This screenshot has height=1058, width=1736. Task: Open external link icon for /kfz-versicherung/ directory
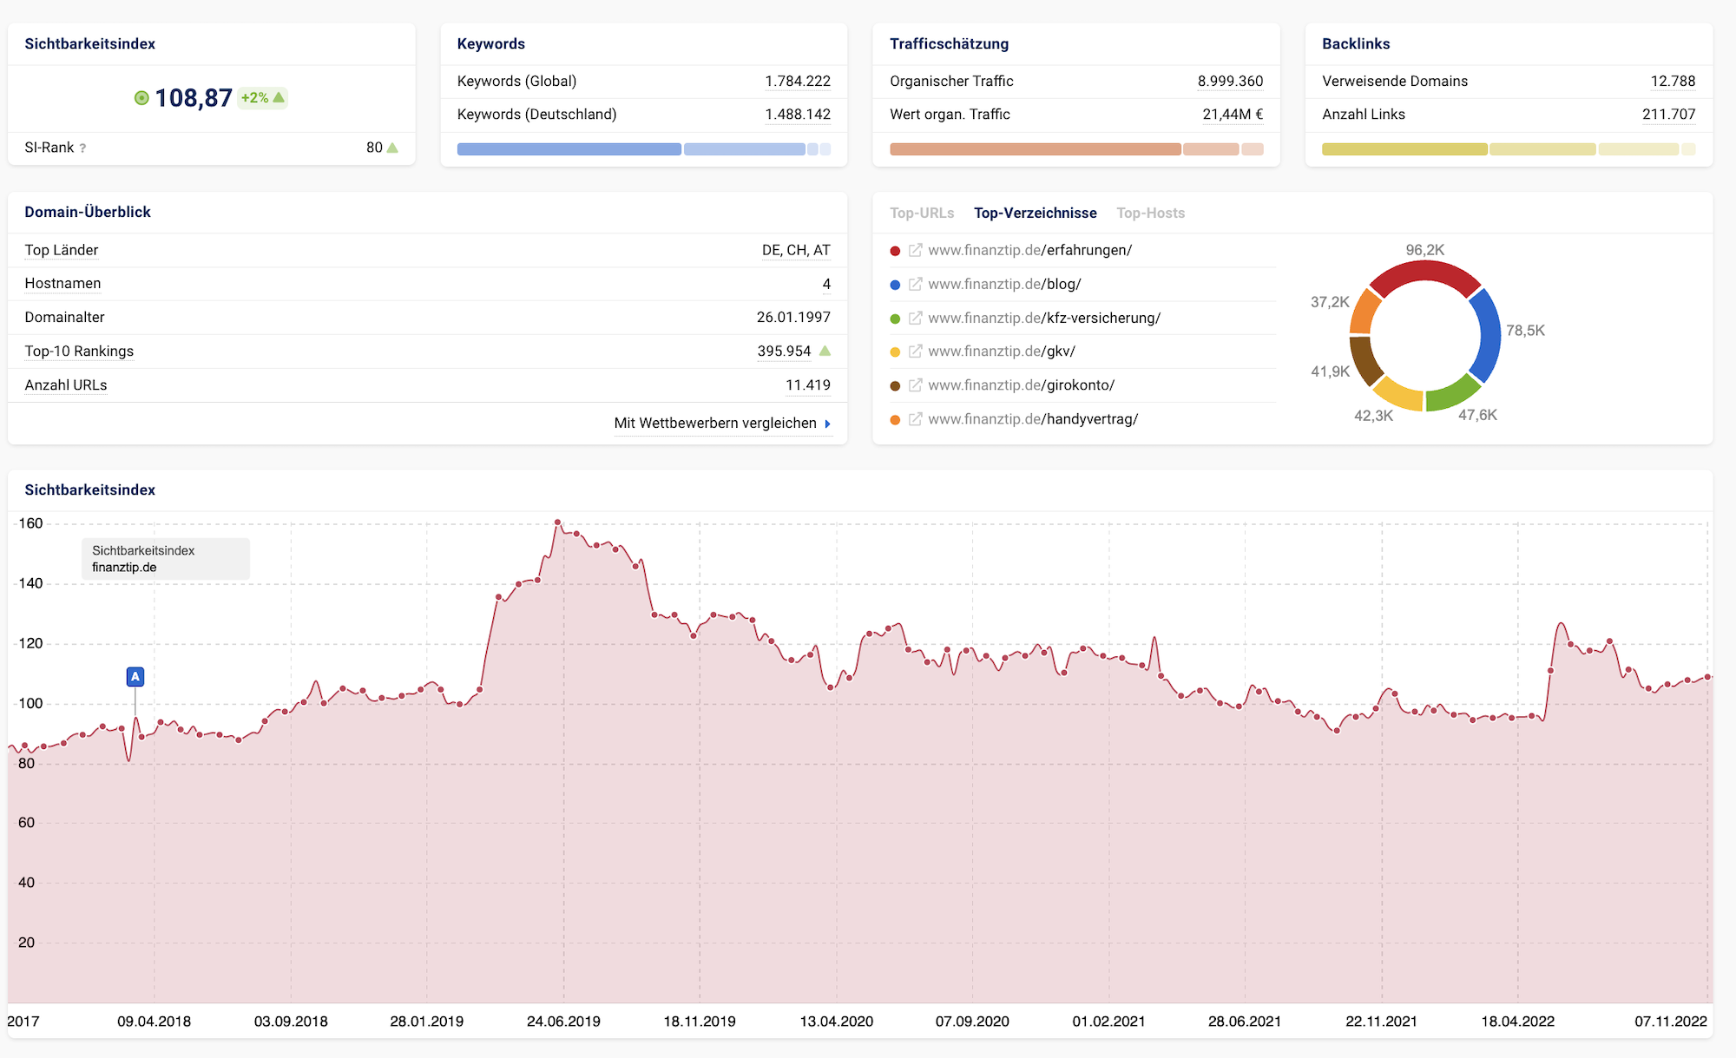tap(915, 318)
